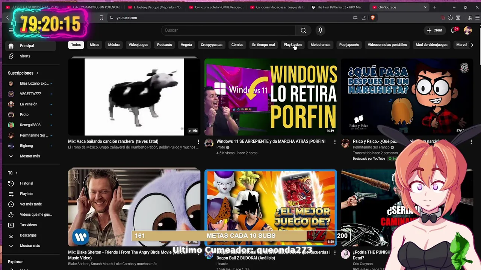
Task: Select the Mod de videojuegos chip
Action: coord(431,45)
